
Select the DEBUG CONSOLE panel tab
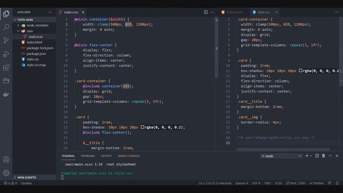click(129, 156)
